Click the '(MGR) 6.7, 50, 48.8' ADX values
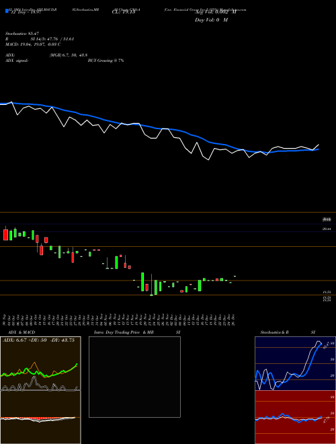Viewport: 336px width, 444px height. coord(69,55)
